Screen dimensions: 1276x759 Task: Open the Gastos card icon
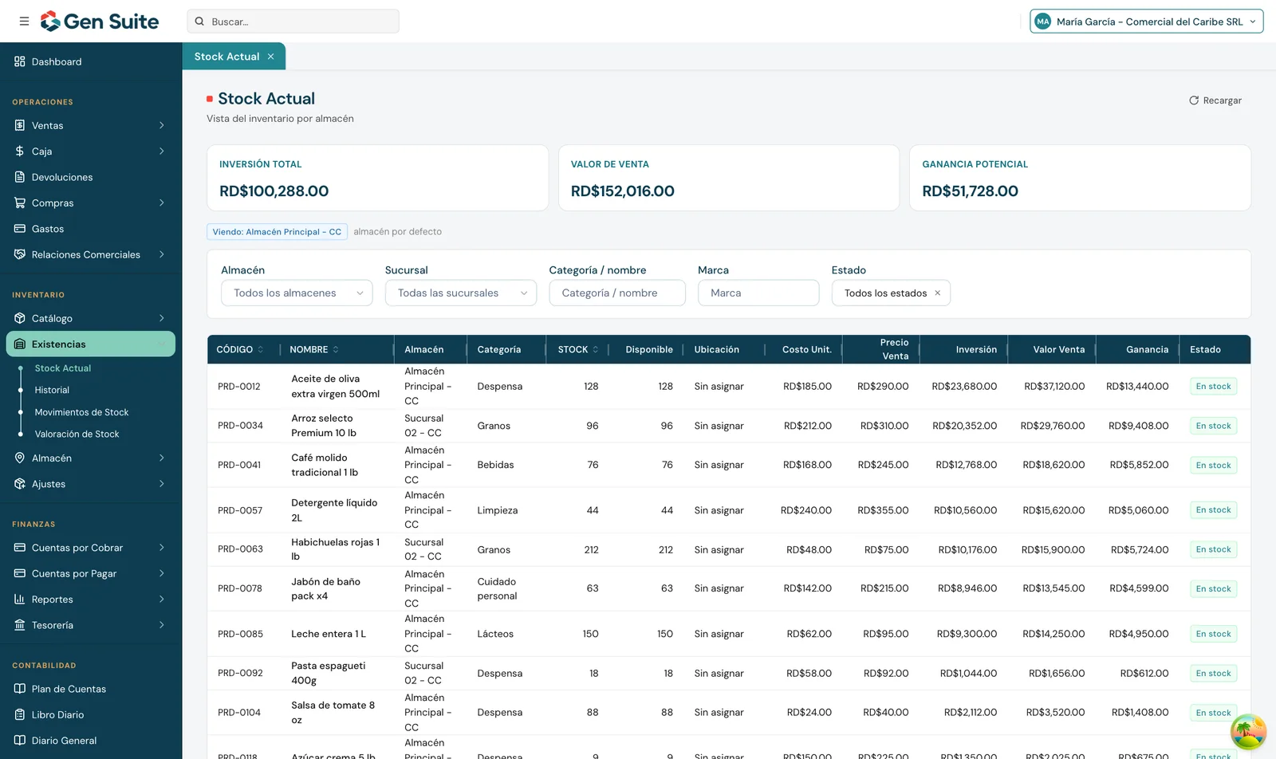click(x=20, y=229)
